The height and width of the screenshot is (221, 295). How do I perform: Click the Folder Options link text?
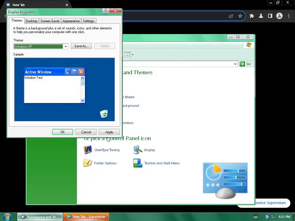point(105,163)
